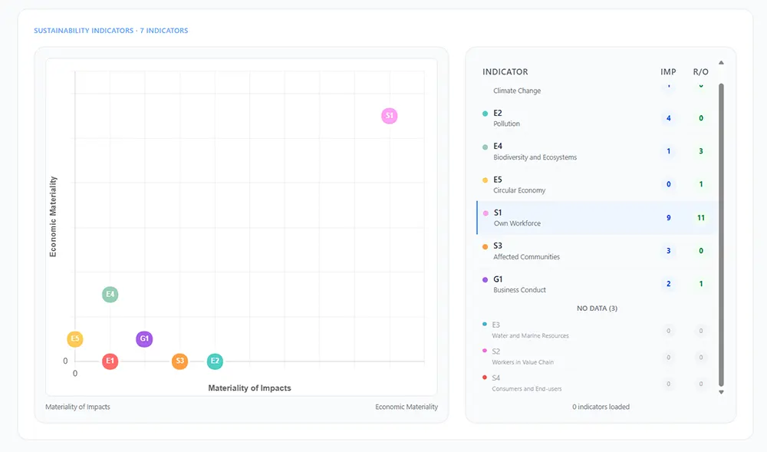Click the IMP column header
Image resolution: width=767 pixels, height=452 pixels.
point(668,72)
